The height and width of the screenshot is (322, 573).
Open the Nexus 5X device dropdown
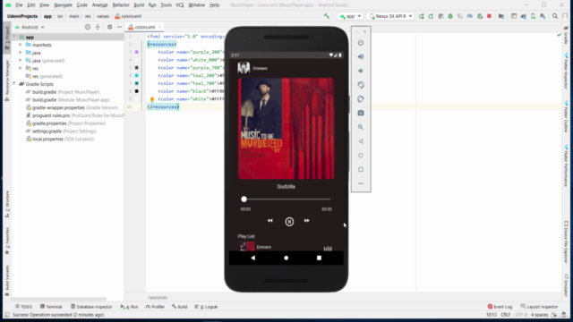click(x=390, y=16)
